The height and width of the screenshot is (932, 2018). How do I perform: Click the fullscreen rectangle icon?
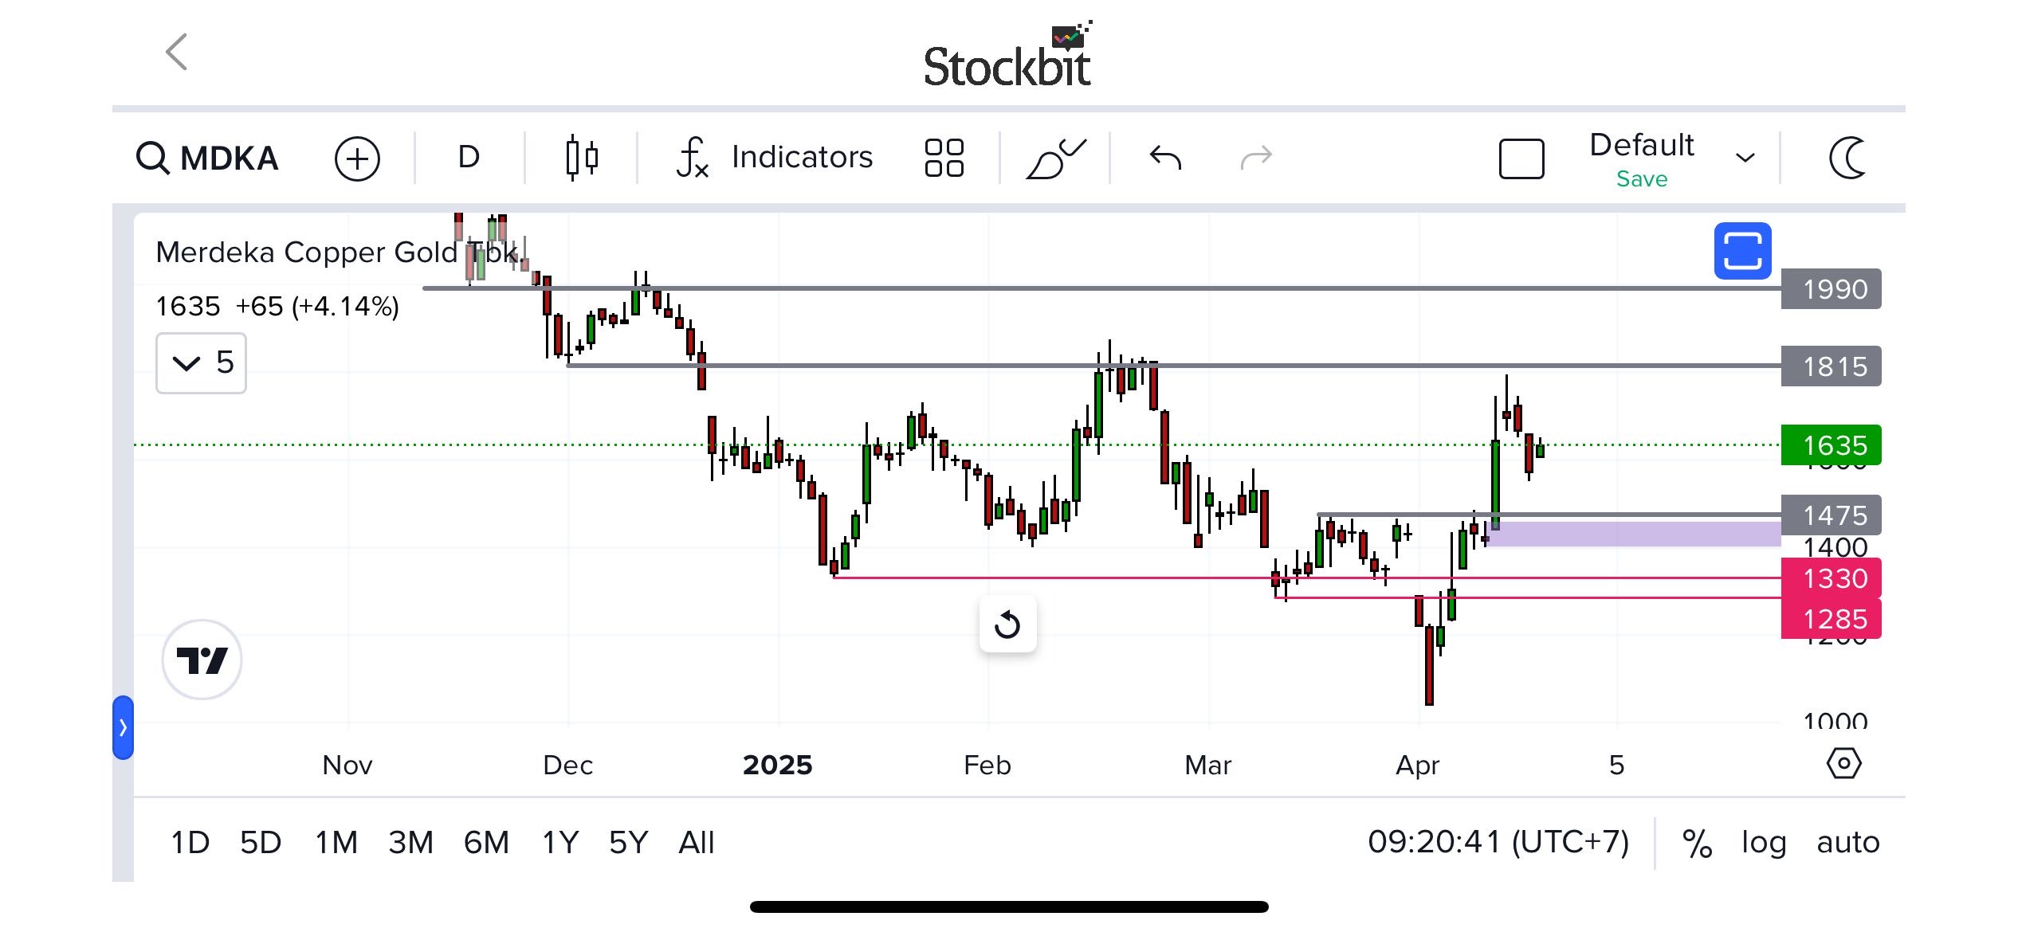click(x=1521, y=159)
